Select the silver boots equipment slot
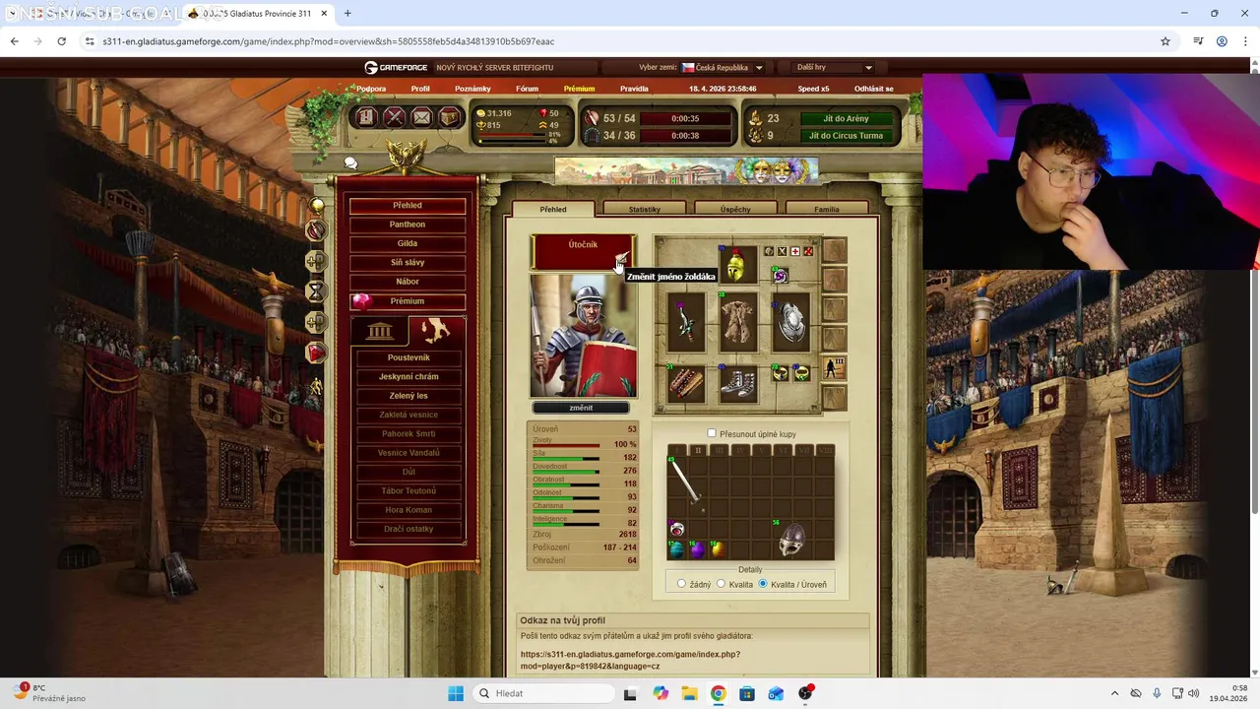Screen dimensions: 1260x709 [736, 382]
